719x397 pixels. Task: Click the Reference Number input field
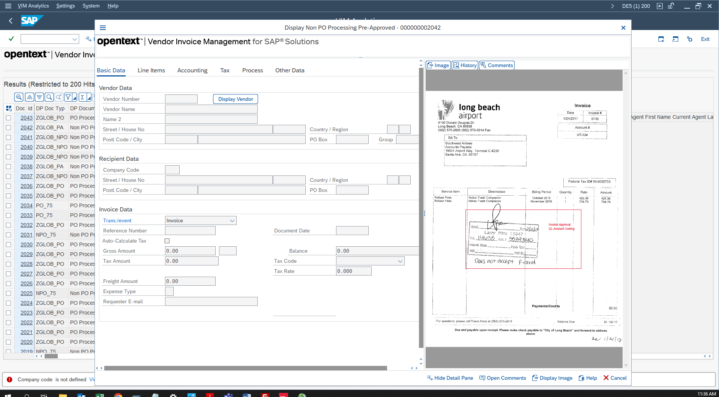point(191,231)
